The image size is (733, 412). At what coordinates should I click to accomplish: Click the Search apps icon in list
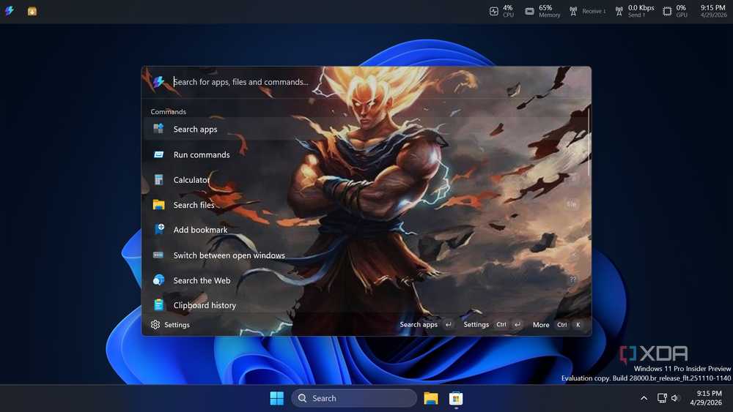coord(158,129)
